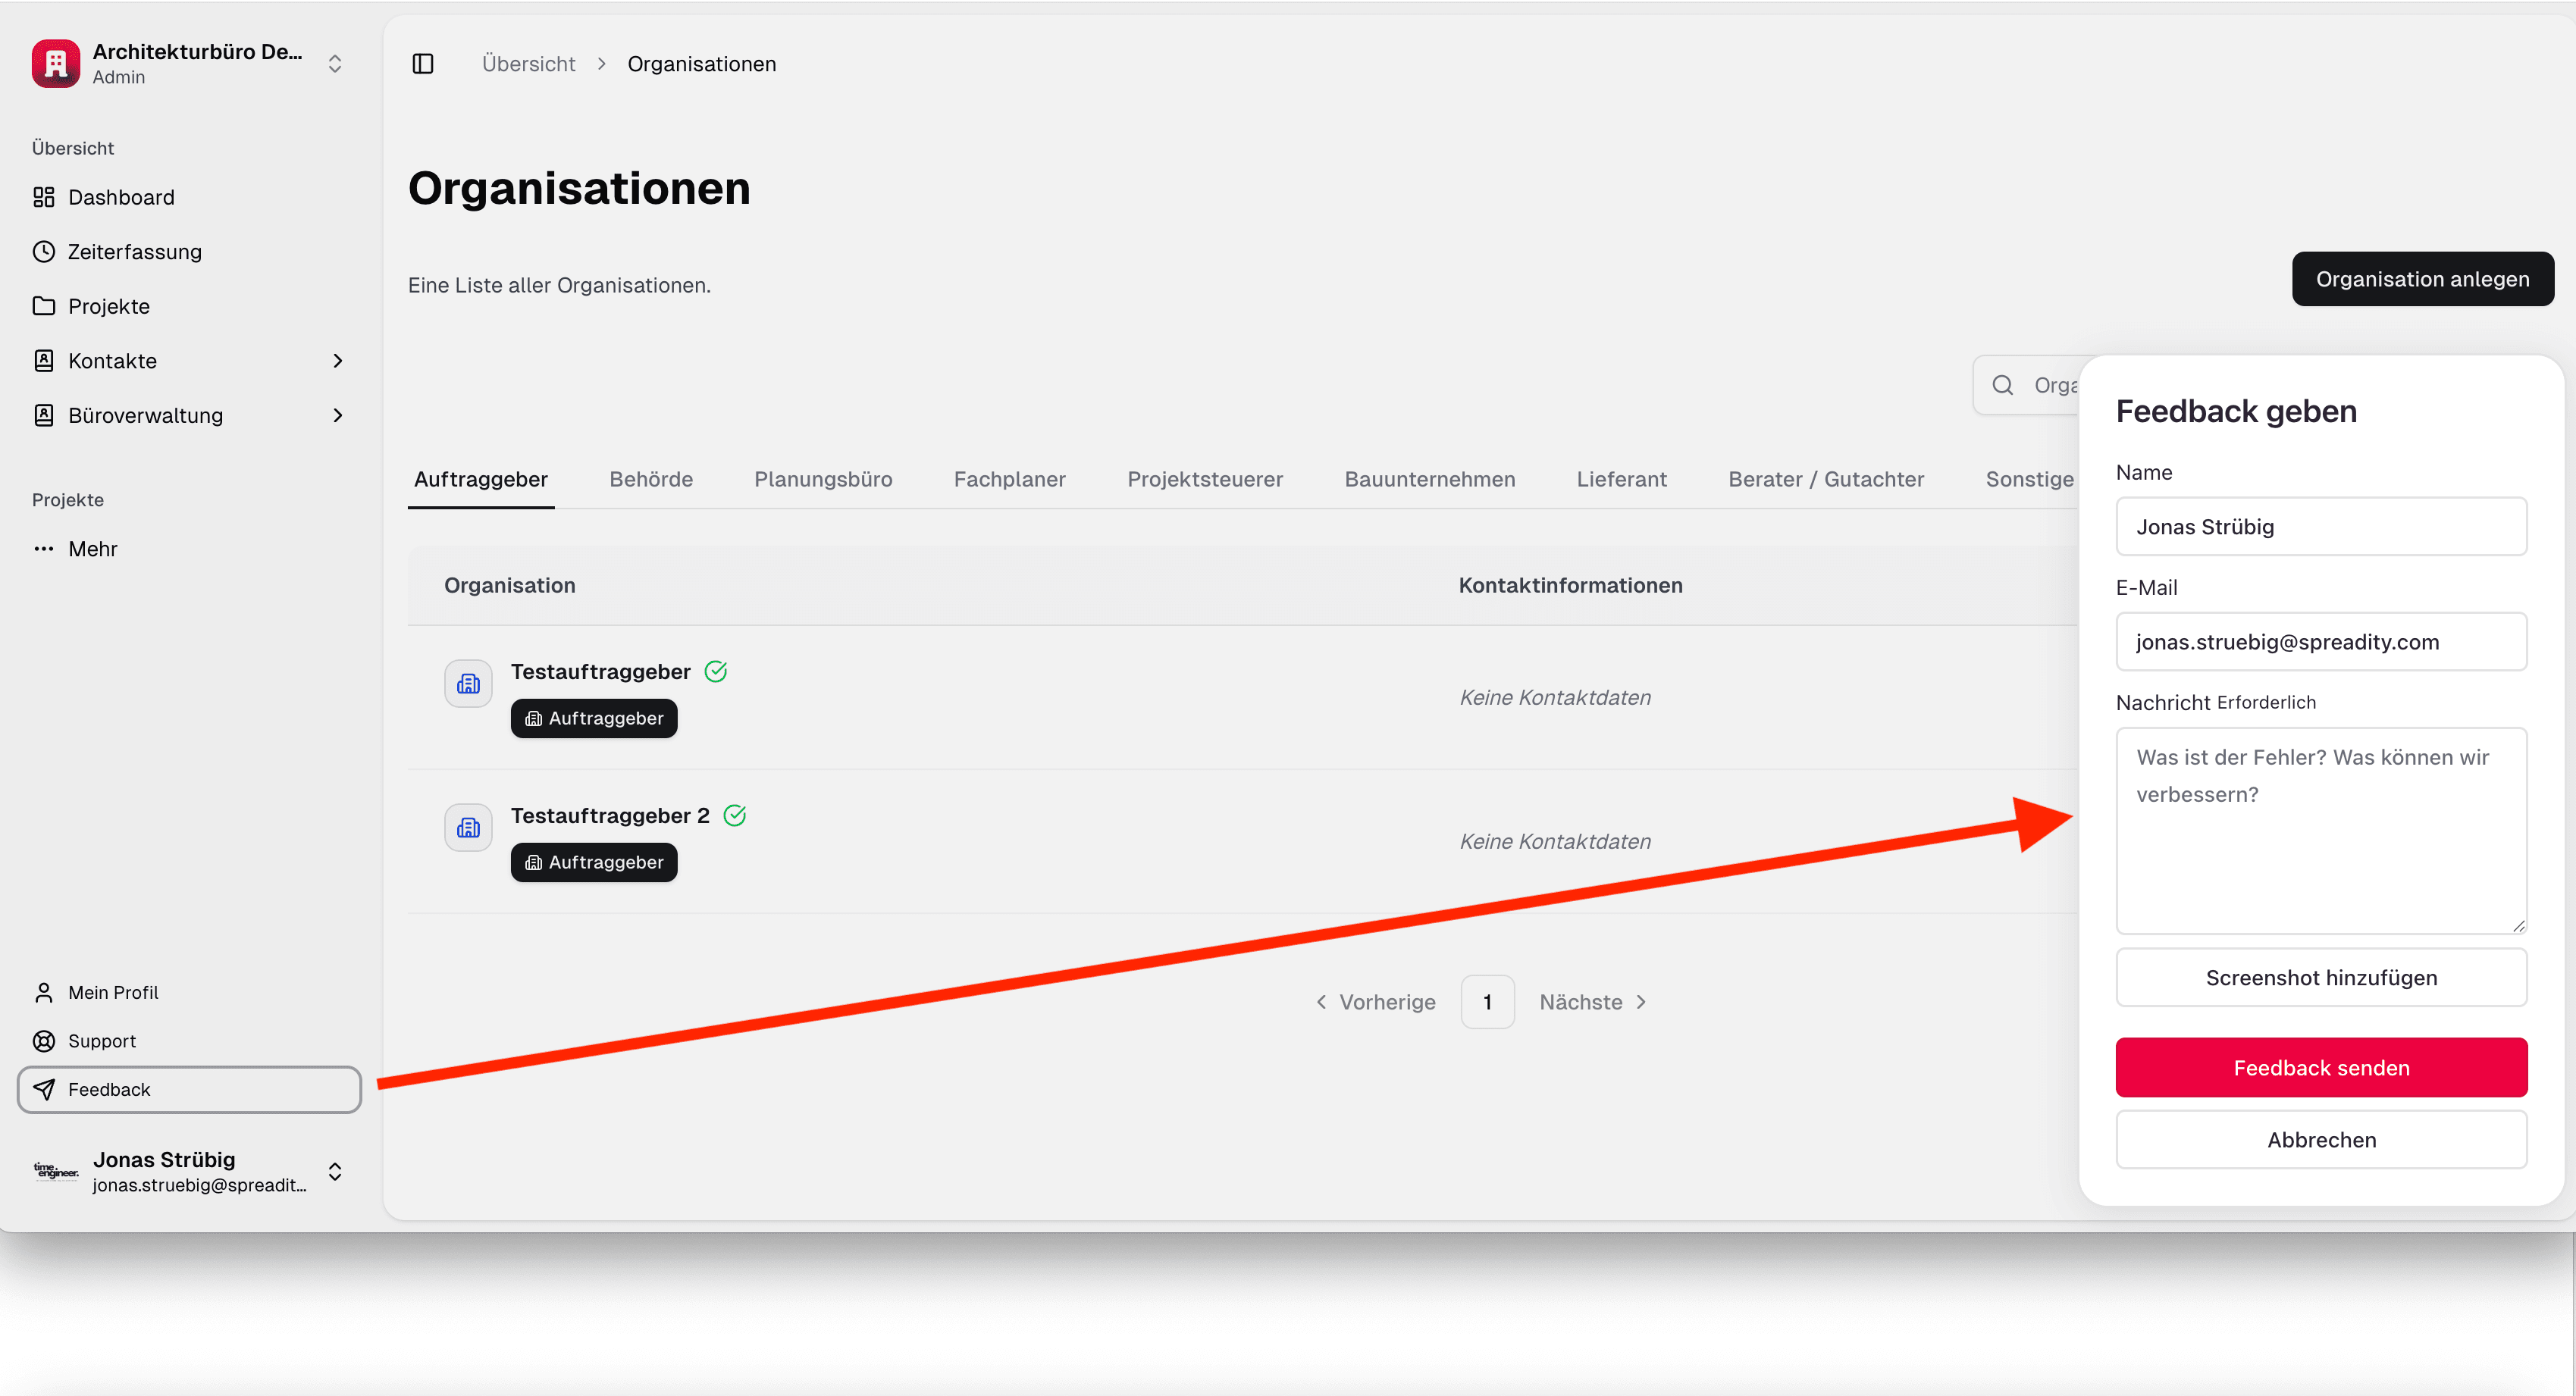2576x1396 pixels.
Task: Go to previous page via Vorherige
Action: coord(1375,1002)
